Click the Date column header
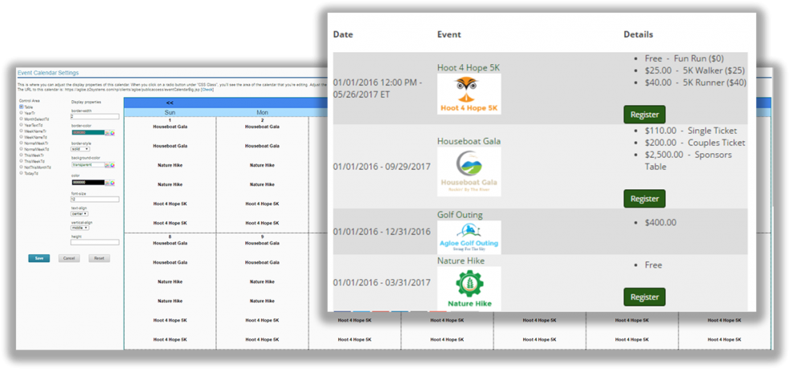Image resolution: width=789 pixels, height=369 pixels. pyautogui.click(x=343, y=34)
